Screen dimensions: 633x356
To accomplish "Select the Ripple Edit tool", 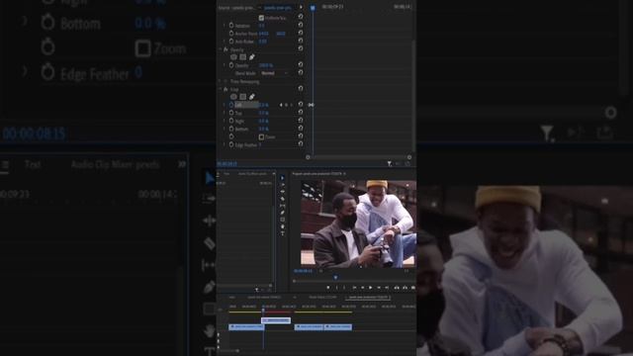I will [x=282, y=191].
